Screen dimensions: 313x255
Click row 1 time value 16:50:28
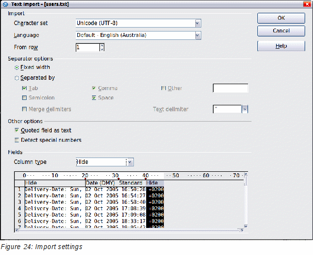pyautogui.click(x=133, y=190)
